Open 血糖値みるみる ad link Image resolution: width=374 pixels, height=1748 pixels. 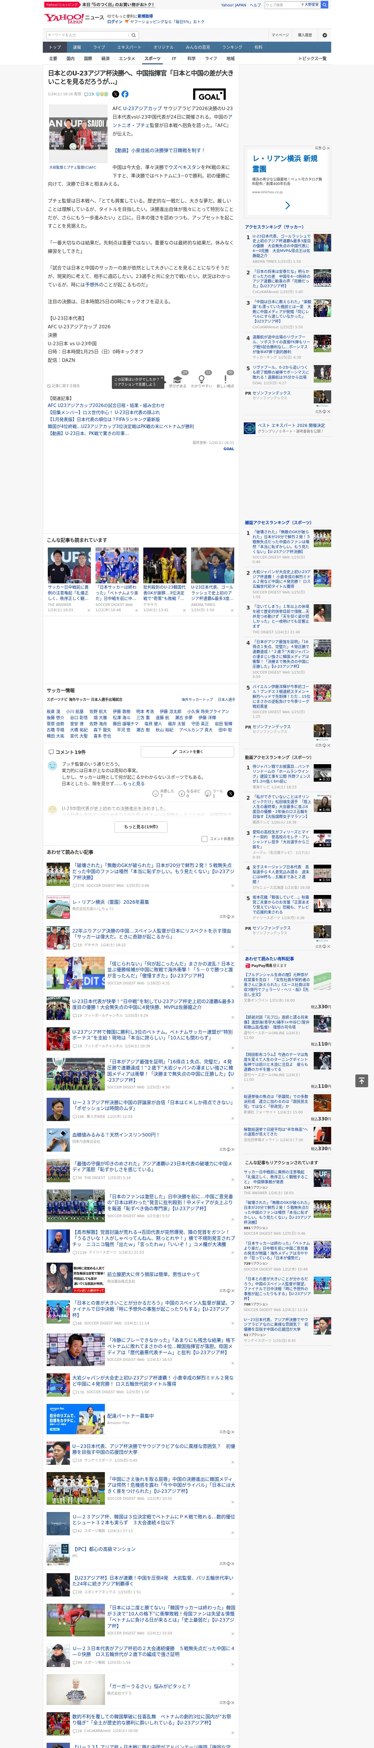pos(115,1134)
